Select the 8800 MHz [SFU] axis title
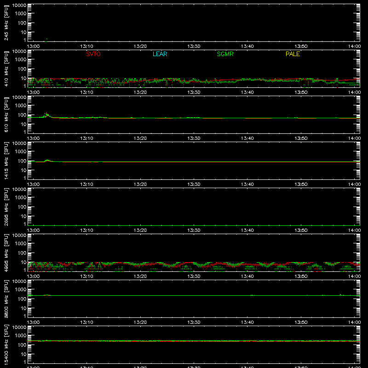Screen dimensions: 368x368 6,299
